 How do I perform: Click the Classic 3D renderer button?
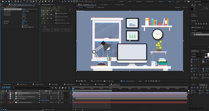(x=185, y=7)
